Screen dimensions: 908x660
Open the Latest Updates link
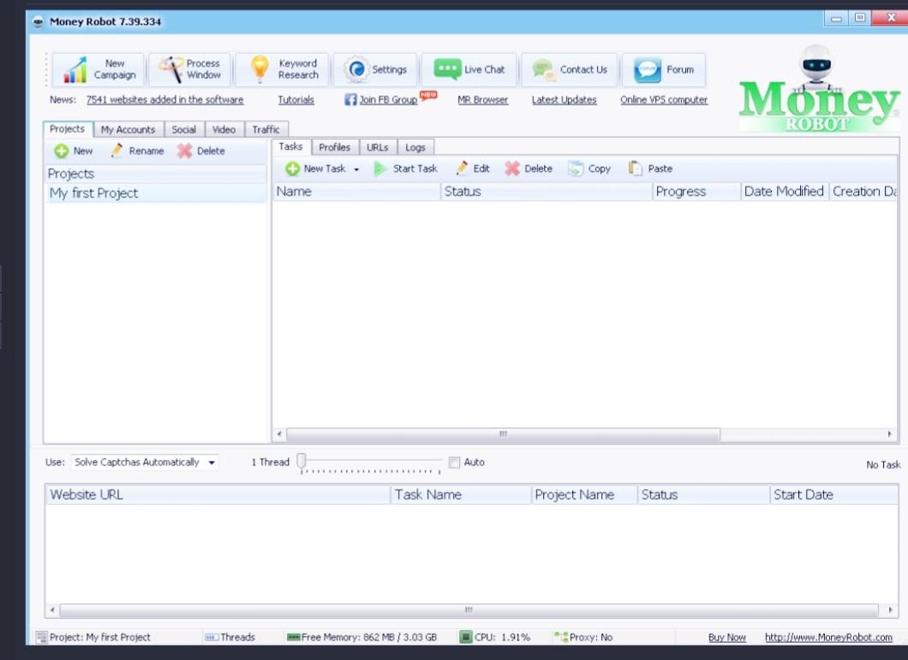point(564,99)
